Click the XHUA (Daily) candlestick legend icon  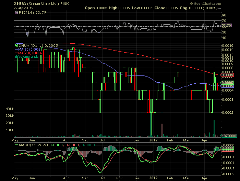click(x=16, y=45)
